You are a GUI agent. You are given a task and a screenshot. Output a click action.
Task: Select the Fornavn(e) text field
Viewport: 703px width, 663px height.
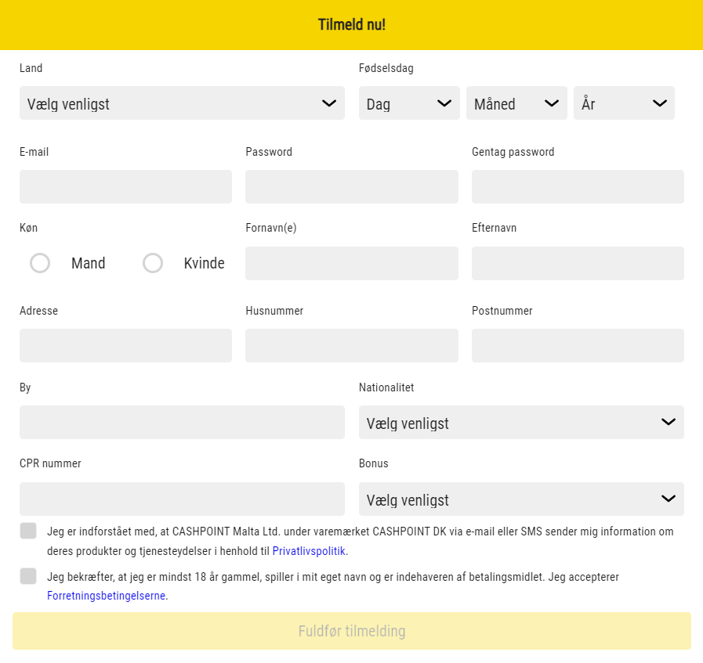[351, 264]
